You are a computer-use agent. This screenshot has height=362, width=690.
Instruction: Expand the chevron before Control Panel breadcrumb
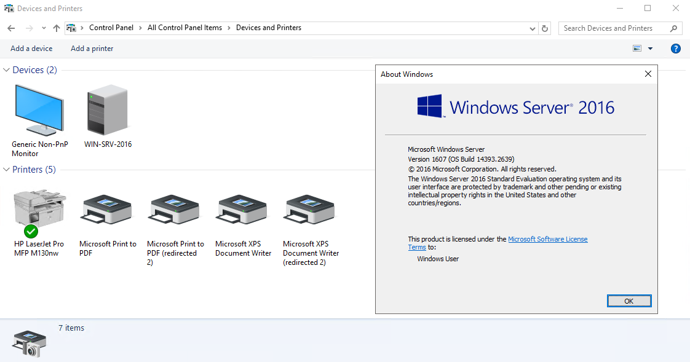(x=82, y=28)
